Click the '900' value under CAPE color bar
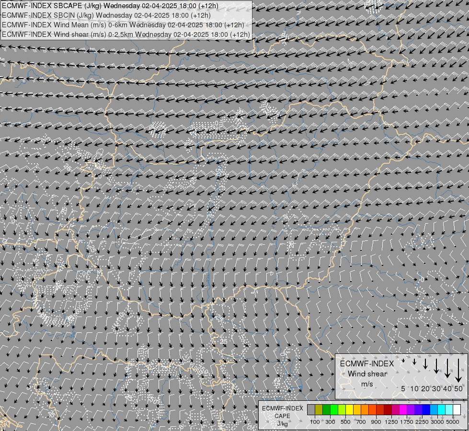The width and height of the screenshot is (469, 431). click(x=376, y=422)
